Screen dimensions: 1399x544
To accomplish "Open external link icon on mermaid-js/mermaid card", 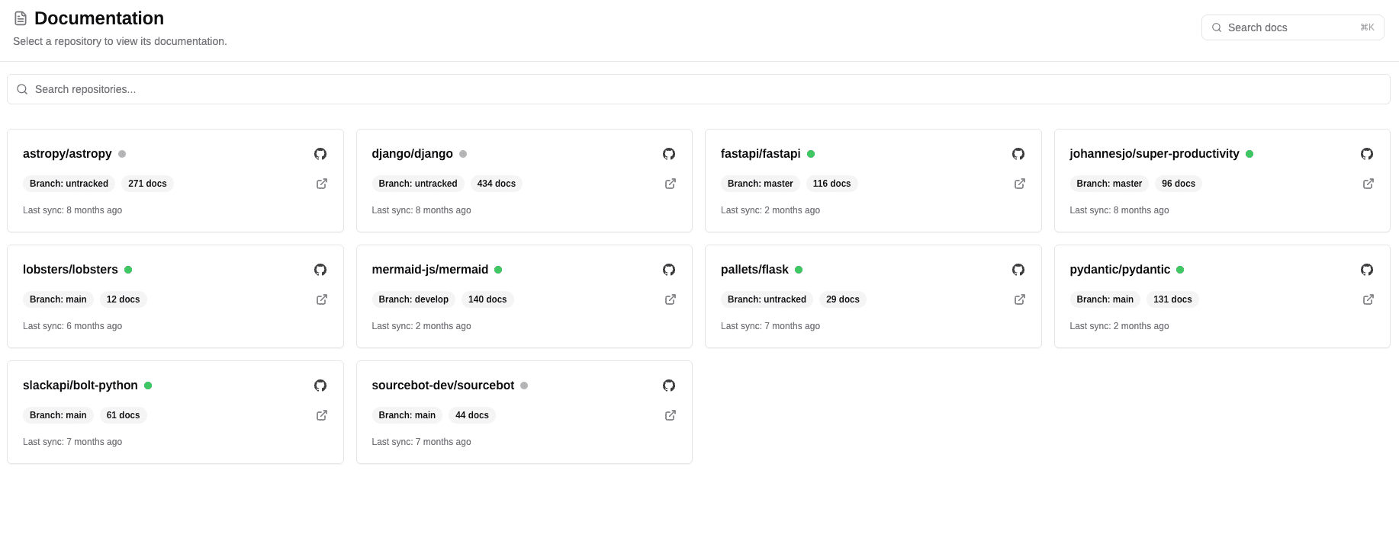I will click(671, 299).
